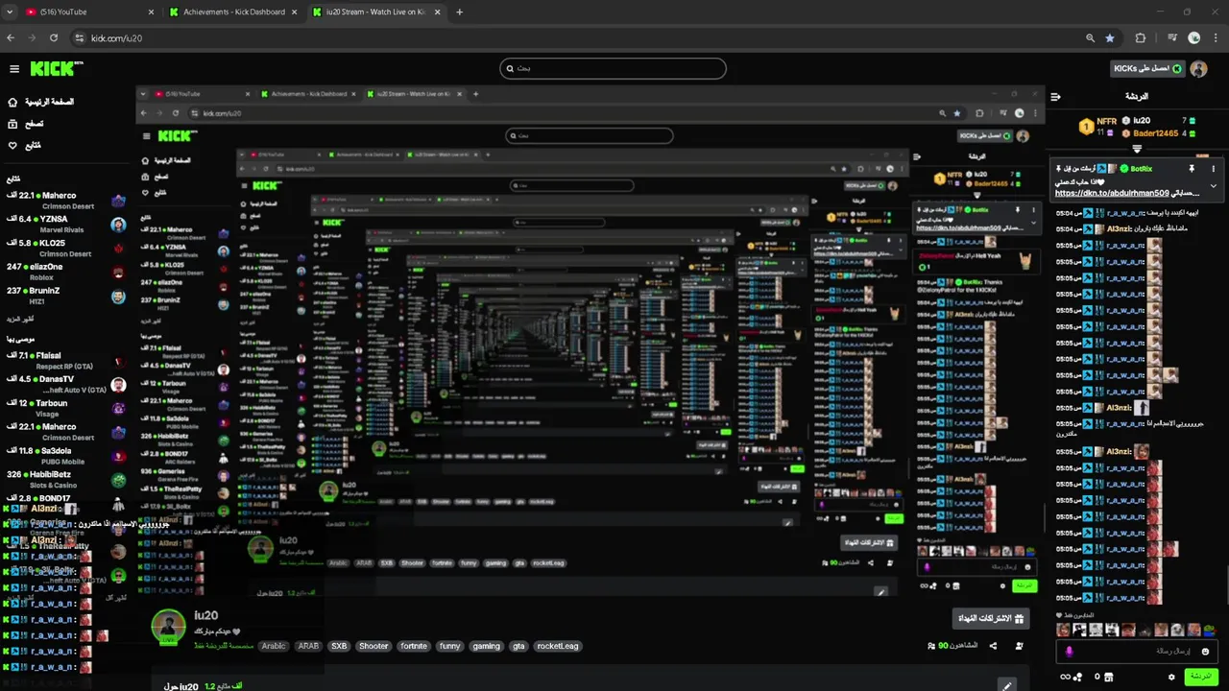
Task: Open the Chrome three-dot menu
Action: pyautogui.click(x=1215, y=37)
